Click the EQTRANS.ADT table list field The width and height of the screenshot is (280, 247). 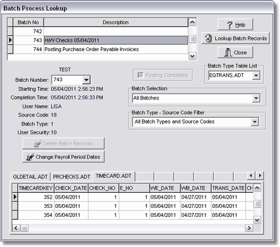pyautogui.click(x=230, y=76)
